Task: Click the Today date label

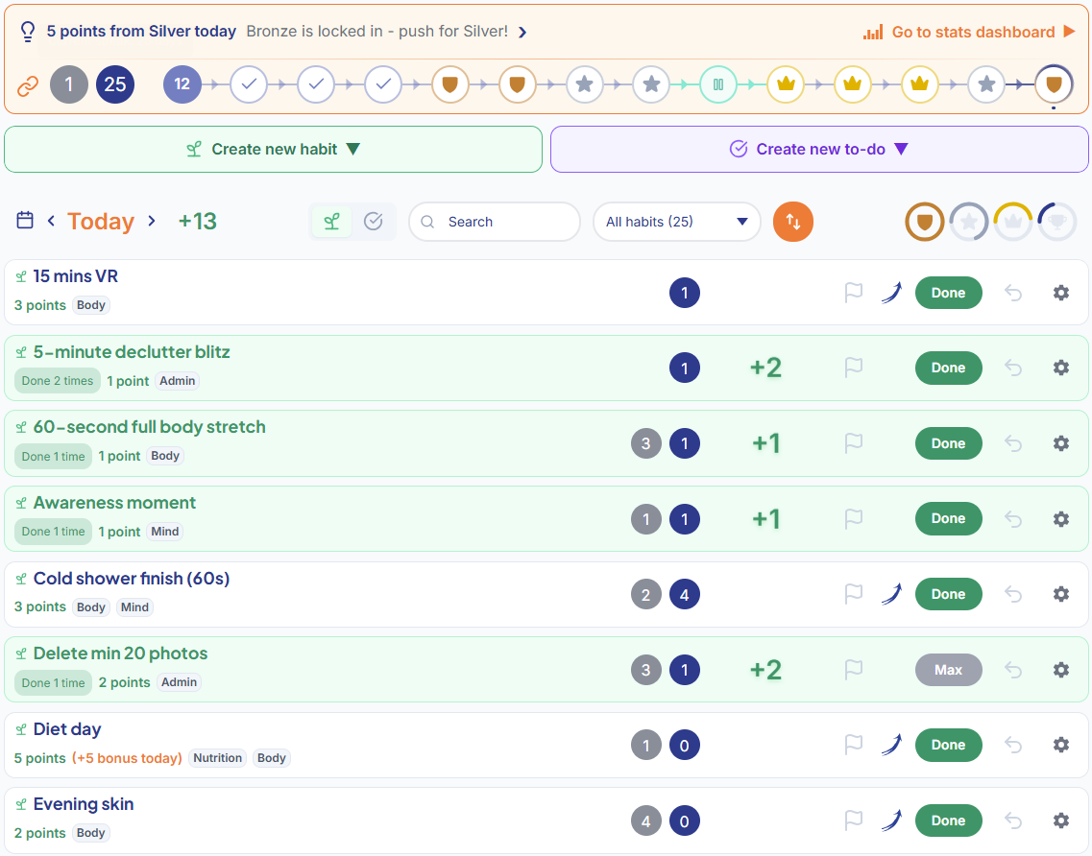Action: point(100,222)
